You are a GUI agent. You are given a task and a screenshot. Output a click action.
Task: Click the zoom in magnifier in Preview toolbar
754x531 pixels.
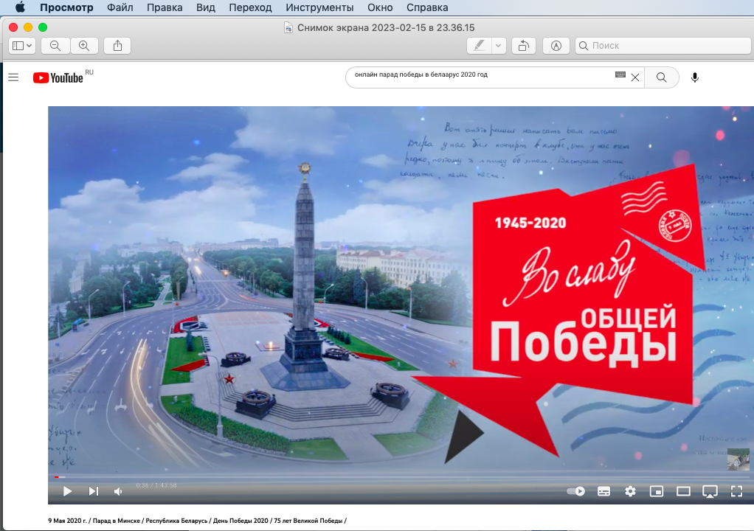click(x=84, y=46)
